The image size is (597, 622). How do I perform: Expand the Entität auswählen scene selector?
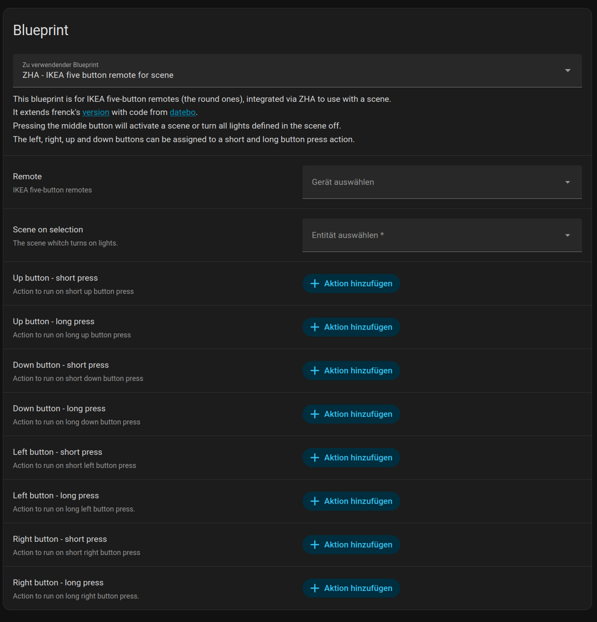pos(441,235)
